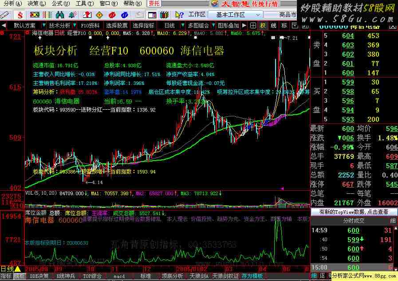Viewport: 398px width, 281px height.
Task: Click the 商品市 toolbar field
Action: click(280, 15)
